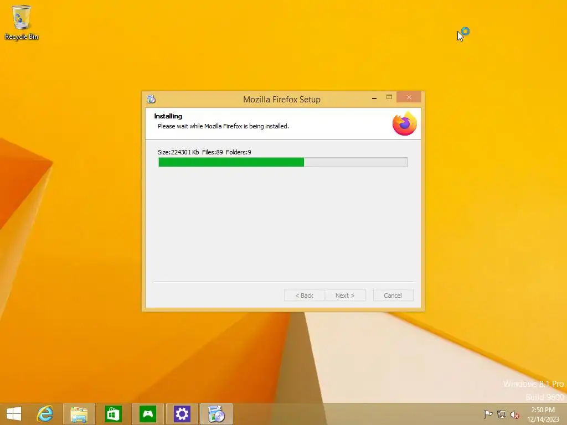Switch to the Firefox installer taskbar icon
This screenshot has width=567, height=425.
217,414
